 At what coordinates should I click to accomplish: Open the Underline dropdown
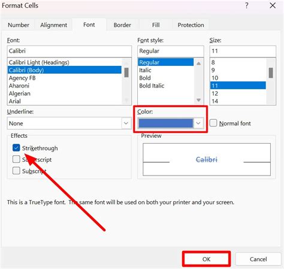click(x=126, y=123)
